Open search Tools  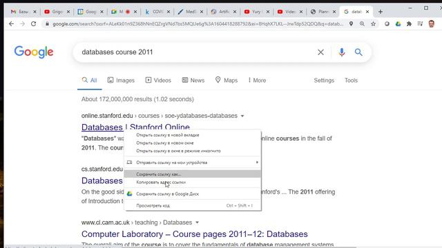point(351,81)
